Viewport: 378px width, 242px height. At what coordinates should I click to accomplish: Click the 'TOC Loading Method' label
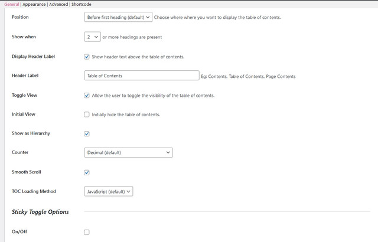pyautogui.click(x=34, y=191)
